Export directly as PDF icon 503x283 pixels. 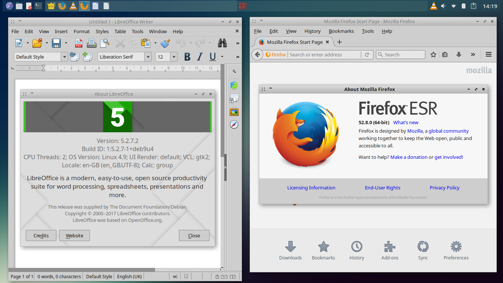tap(78, 43)
